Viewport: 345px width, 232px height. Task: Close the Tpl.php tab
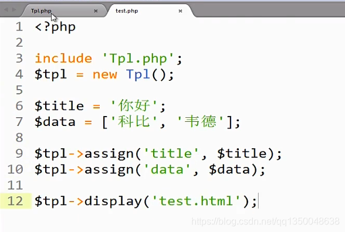click(x=96, y=11)
